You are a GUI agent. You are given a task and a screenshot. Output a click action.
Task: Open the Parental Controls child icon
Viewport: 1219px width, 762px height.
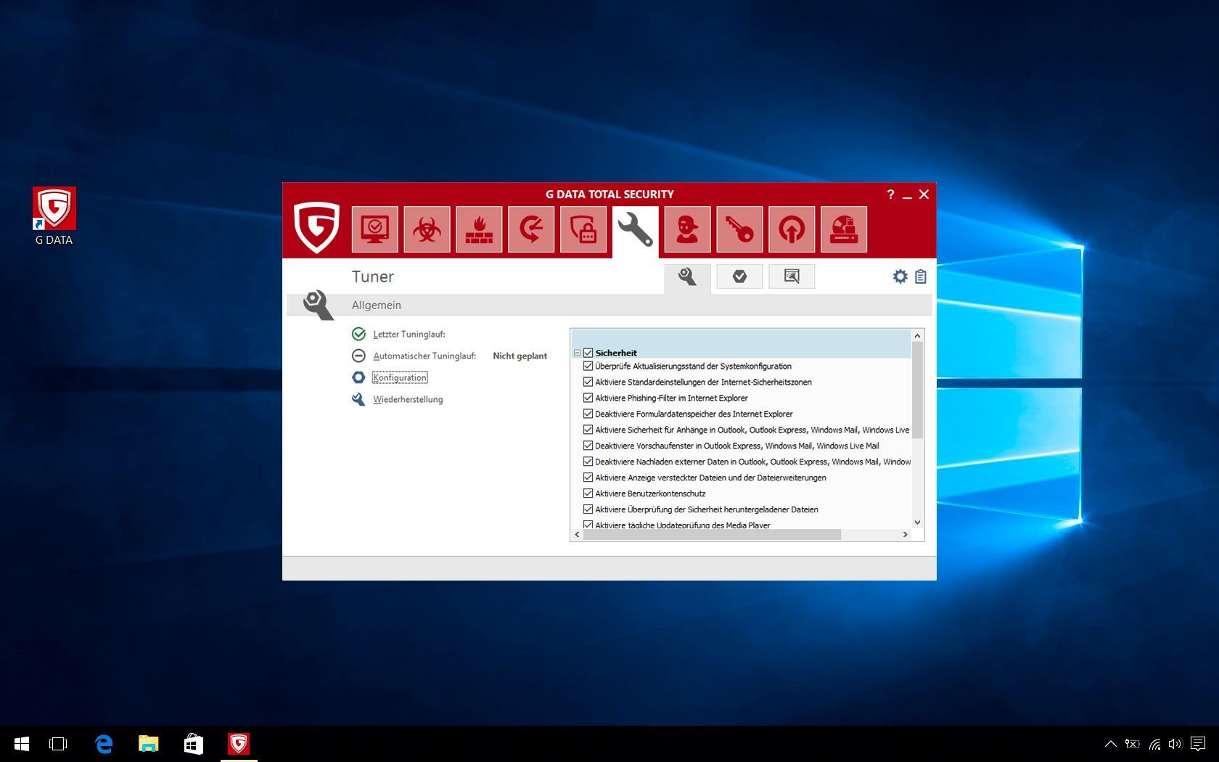coord(687,229)
